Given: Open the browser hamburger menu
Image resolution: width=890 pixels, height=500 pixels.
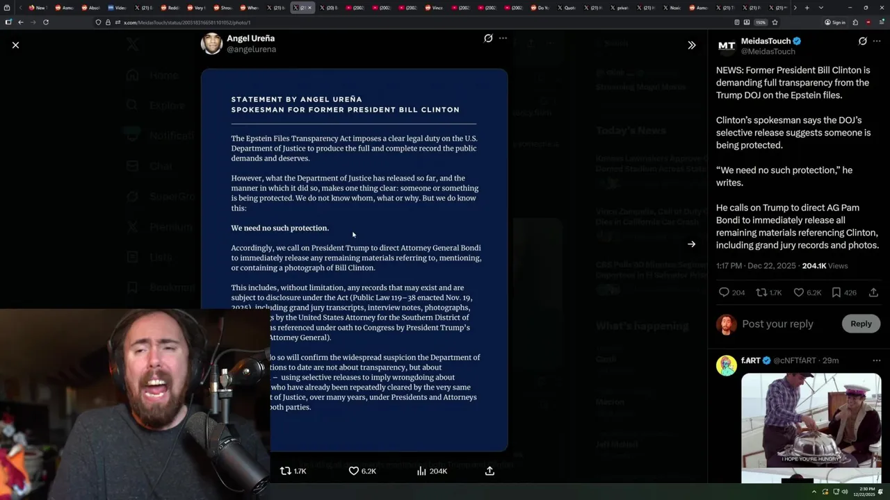Looking at the screenshot, I should 880,22.
